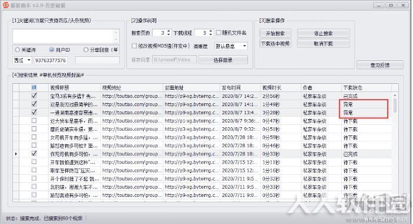Screen dimensions: 413x224
Task: Check the row 跟车怎样防范
Action: coord(34,170)
